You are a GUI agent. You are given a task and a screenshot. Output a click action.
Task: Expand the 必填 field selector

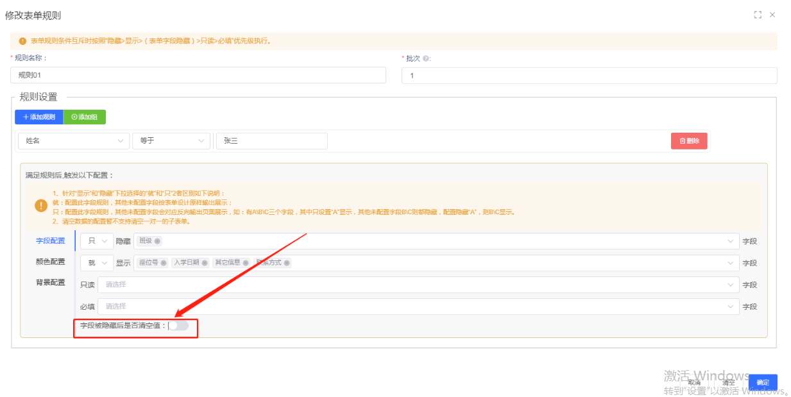pos(418,307)
